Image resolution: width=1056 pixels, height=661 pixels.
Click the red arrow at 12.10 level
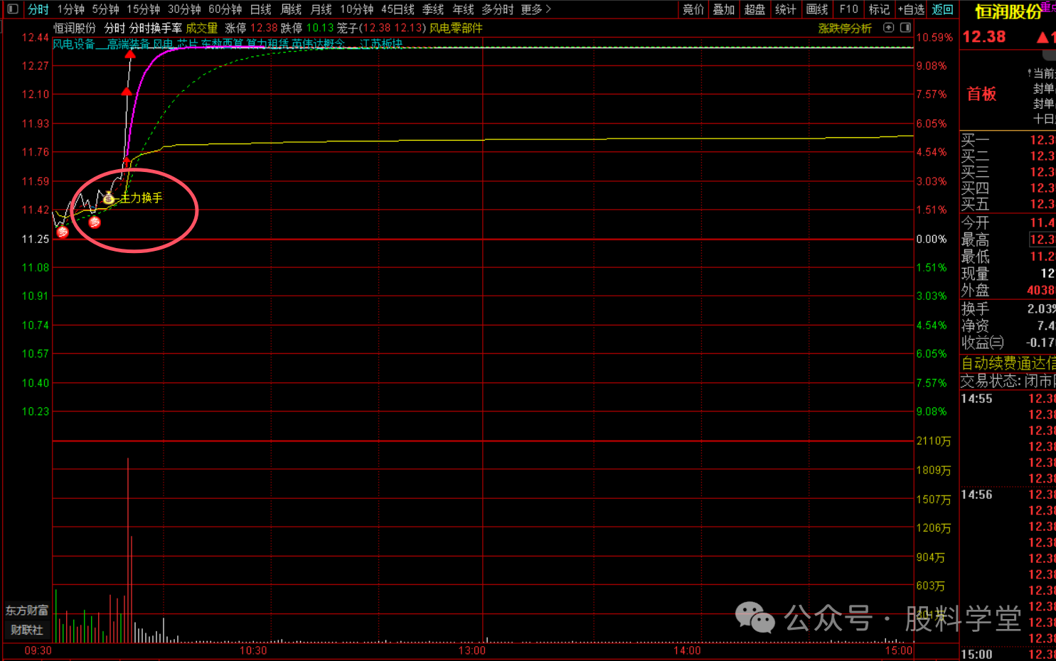pos(127,91)
